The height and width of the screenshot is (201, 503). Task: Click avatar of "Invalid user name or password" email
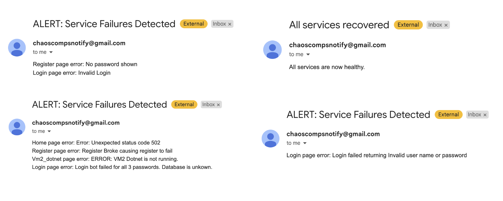(x=270, y=139)
